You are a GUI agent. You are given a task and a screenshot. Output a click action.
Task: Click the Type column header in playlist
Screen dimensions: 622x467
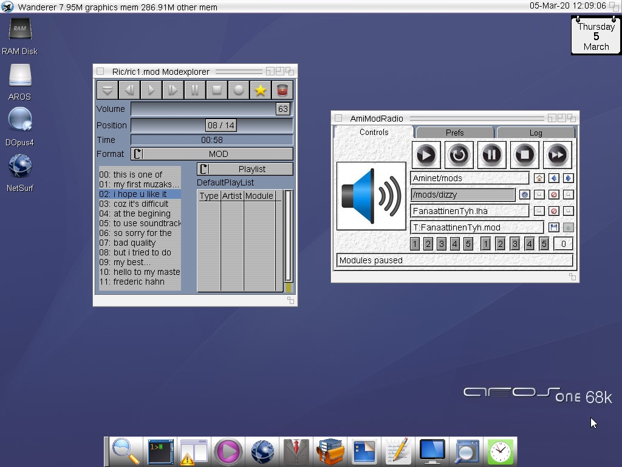[209, 196]
